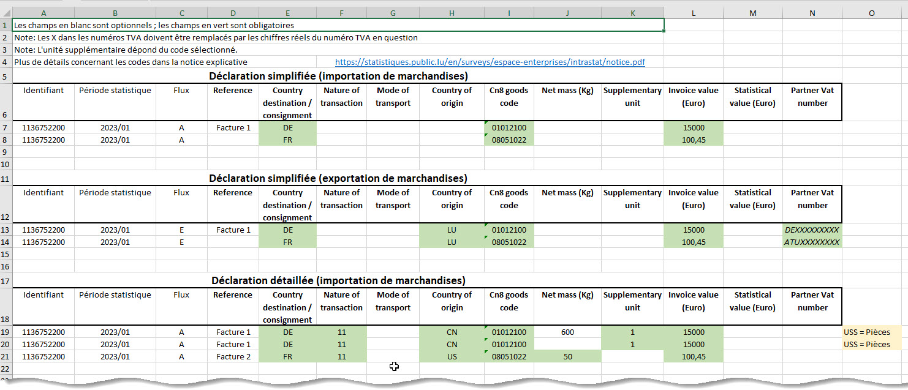Image resolution: width=908 pixels, height=390 pixels.
Task: Select column N header
Action: click(812, 13)
